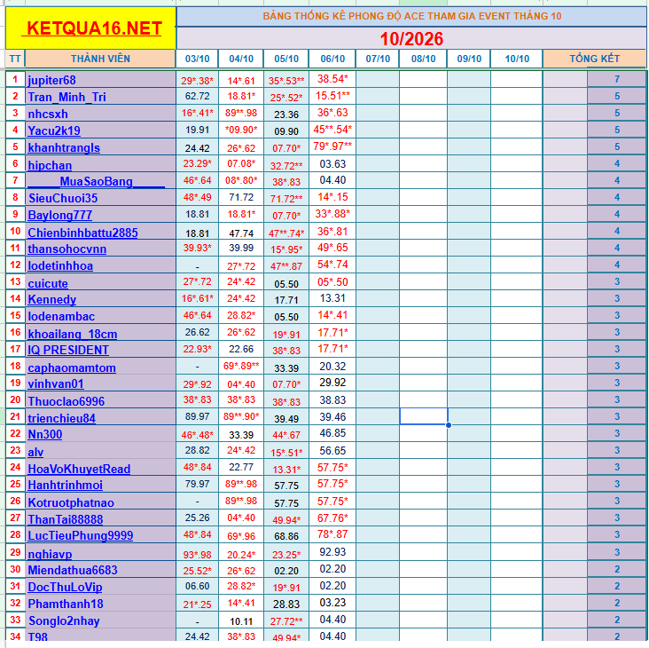Open IQ PRESIDENT member link
649x648 pixels.
[68, 350]
